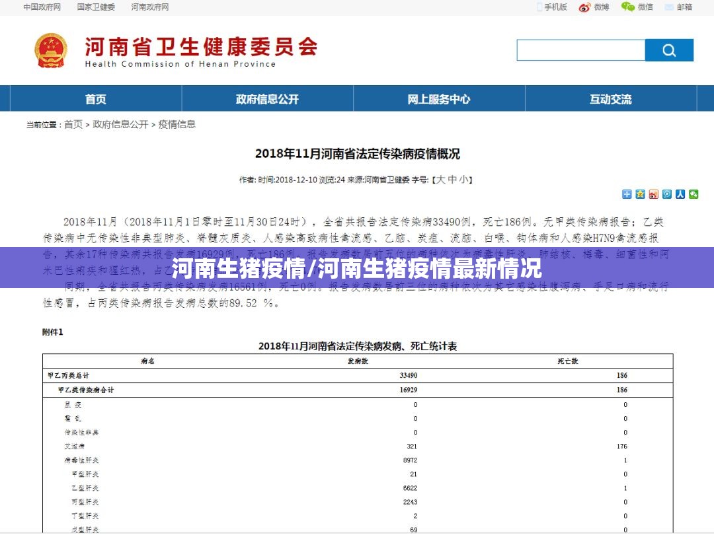The height and width of the screenshot is (535, 714).
Task: Click value 6622 in the table
Action: click(x=411, y=488)
